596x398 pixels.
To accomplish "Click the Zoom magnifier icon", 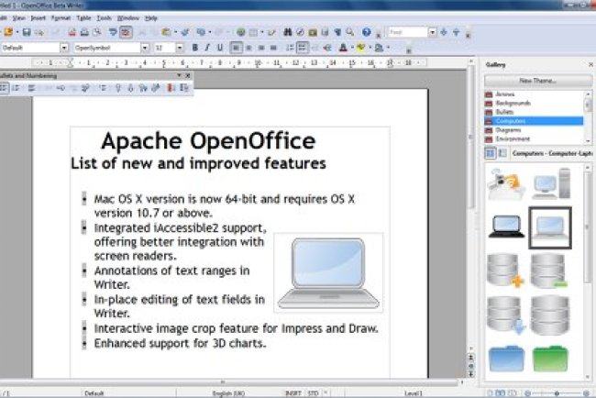I will (349, 32).
